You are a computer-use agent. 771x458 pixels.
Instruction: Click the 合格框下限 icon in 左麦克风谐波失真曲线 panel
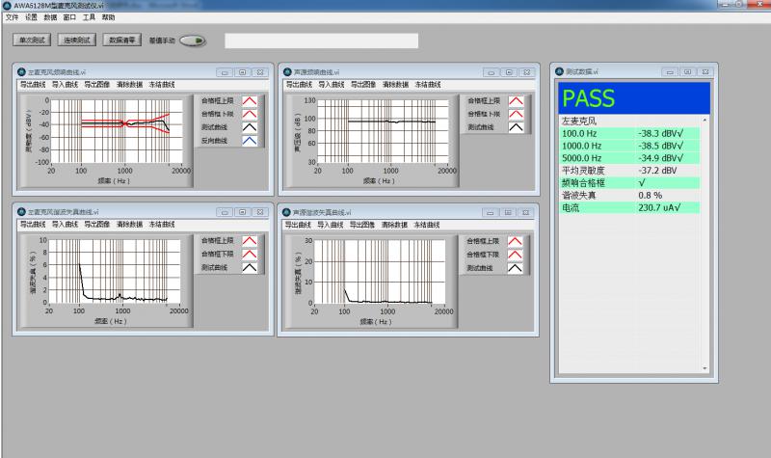[x=249, y=255]
